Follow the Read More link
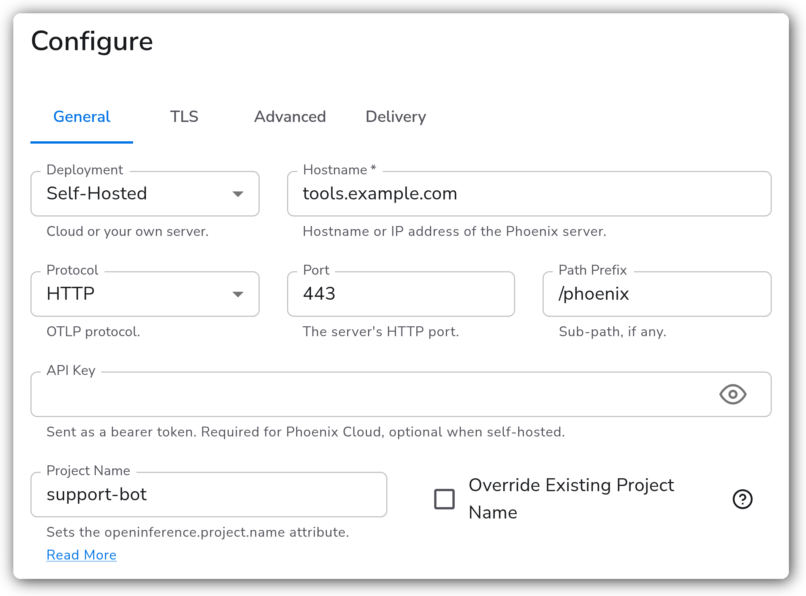The height and width of the screenshot is (596, 806). point(81,555)
